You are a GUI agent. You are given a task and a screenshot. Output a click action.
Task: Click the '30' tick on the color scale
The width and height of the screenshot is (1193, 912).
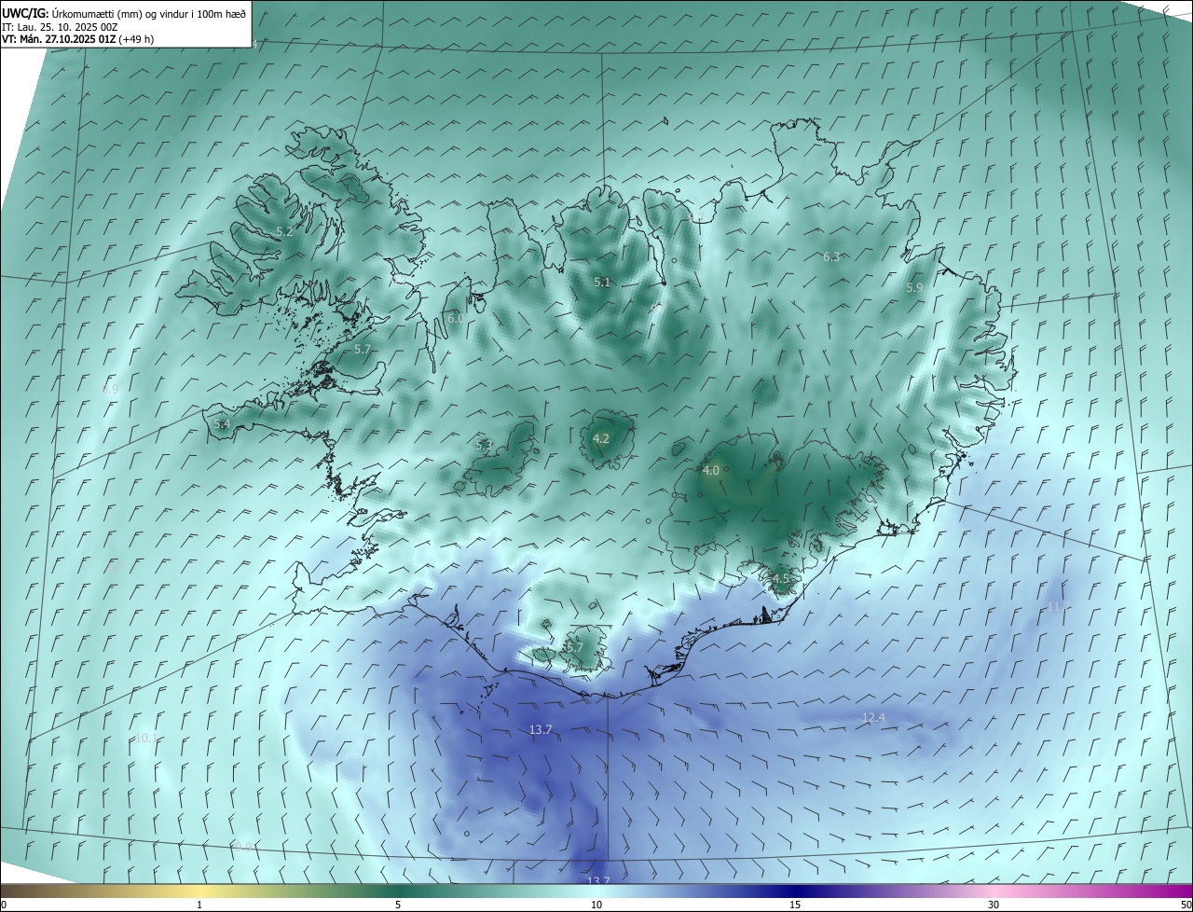994,905
